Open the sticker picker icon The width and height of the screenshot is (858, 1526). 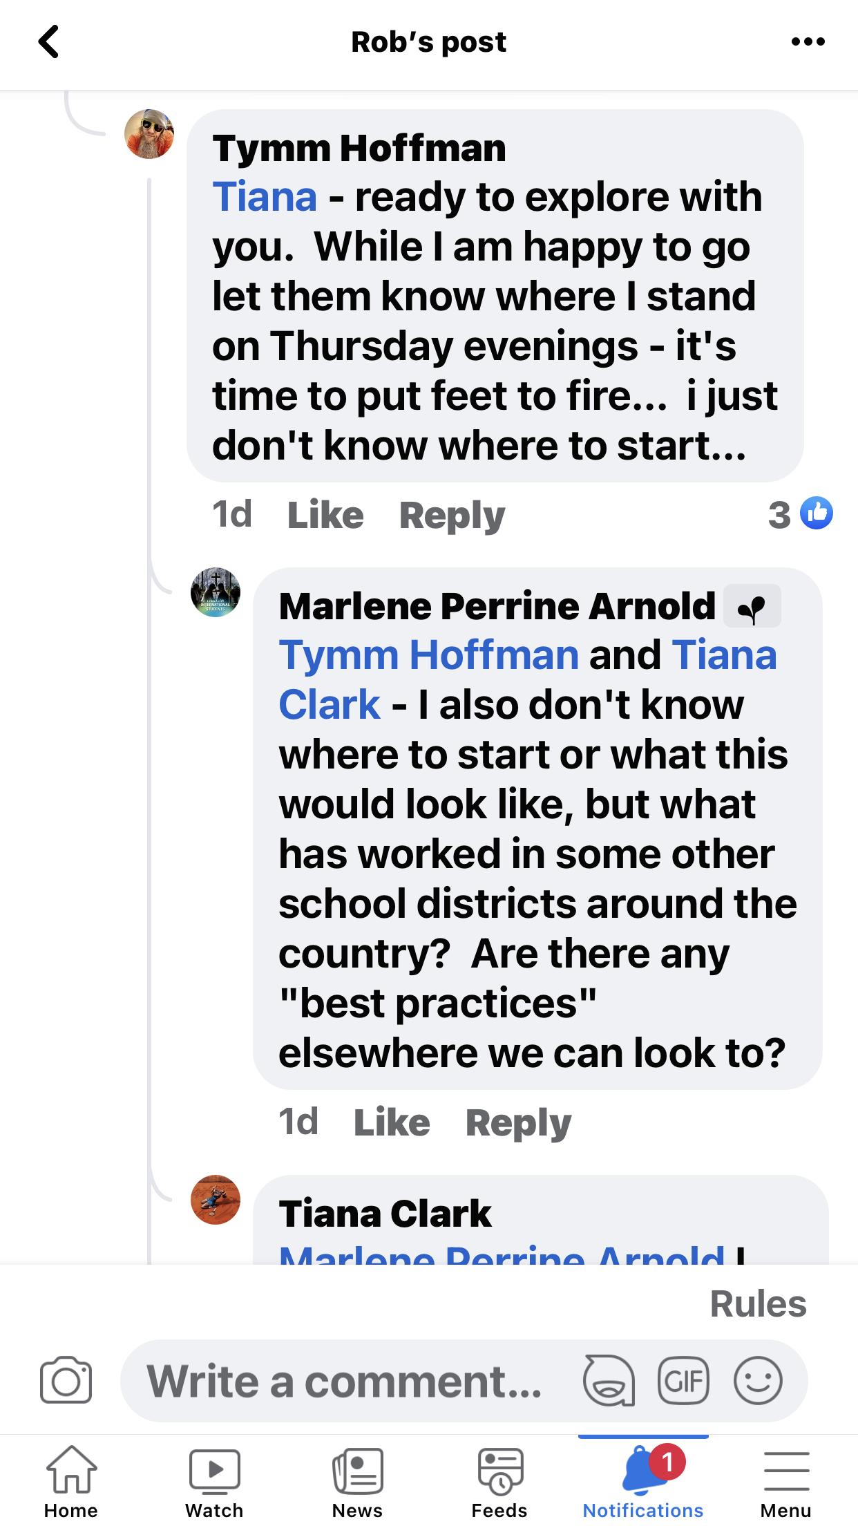pos(609,1381)
